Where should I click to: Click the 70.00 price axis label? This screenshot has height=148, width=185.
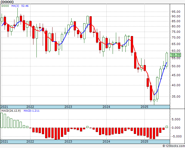pos(176,38)
